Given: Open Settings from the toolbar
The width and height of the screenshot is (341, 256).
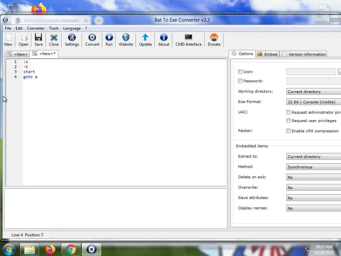Looking at the screenshot, I should click(x=72, y=40).
